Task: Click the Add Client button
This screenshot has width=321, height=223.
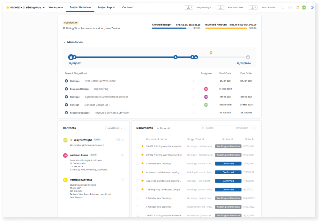Action: point(114,128)
